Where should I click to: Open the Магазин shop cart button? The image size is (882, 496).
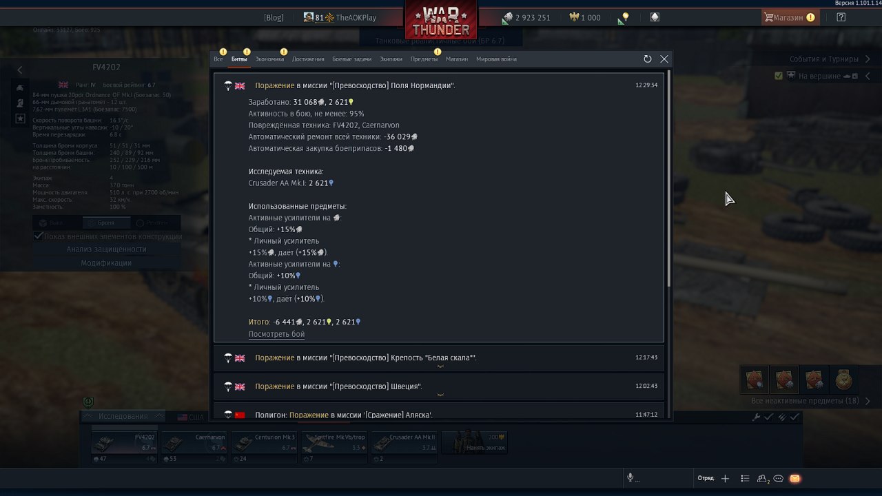[789, 17]
